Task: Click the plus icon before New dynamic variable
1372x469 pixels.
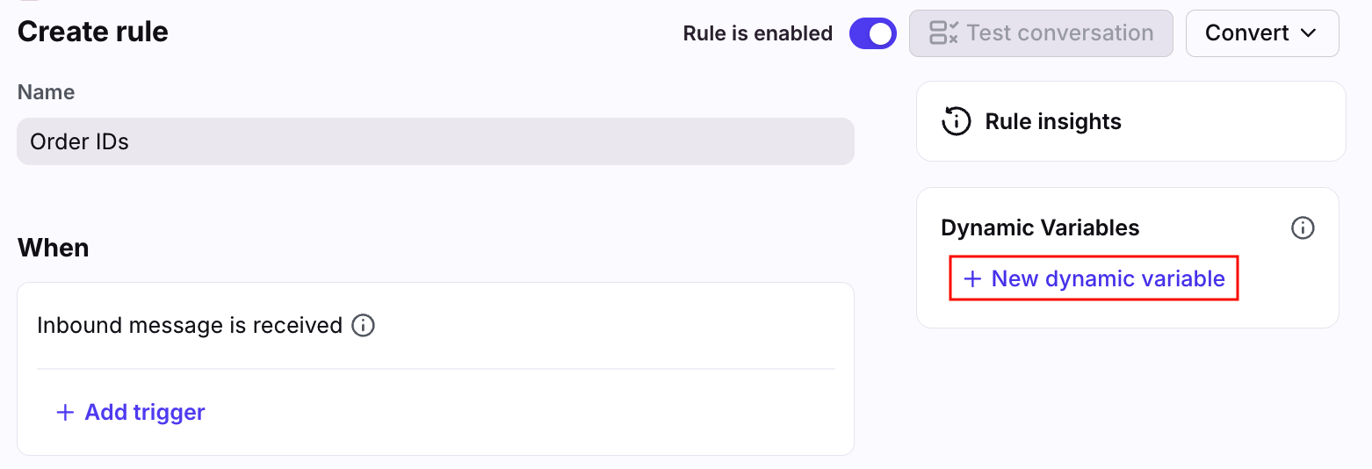Action: click(x=972, y=279)
